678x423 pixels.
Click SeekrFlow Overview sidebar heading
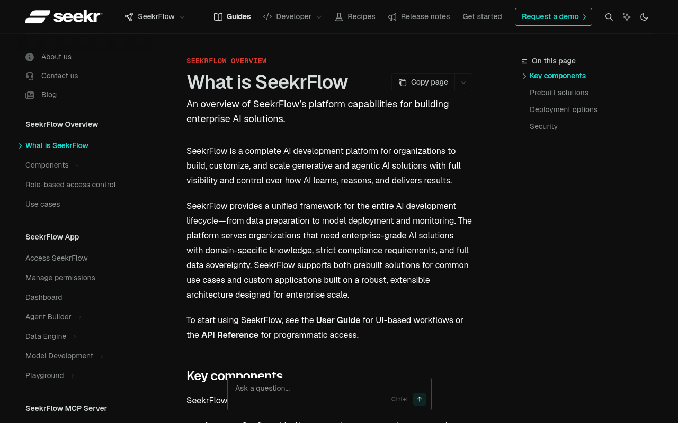point(61,124)
